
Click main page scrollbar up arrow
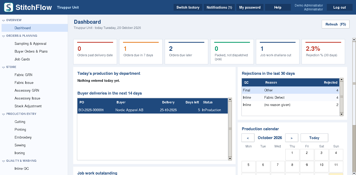coord(354,40)
